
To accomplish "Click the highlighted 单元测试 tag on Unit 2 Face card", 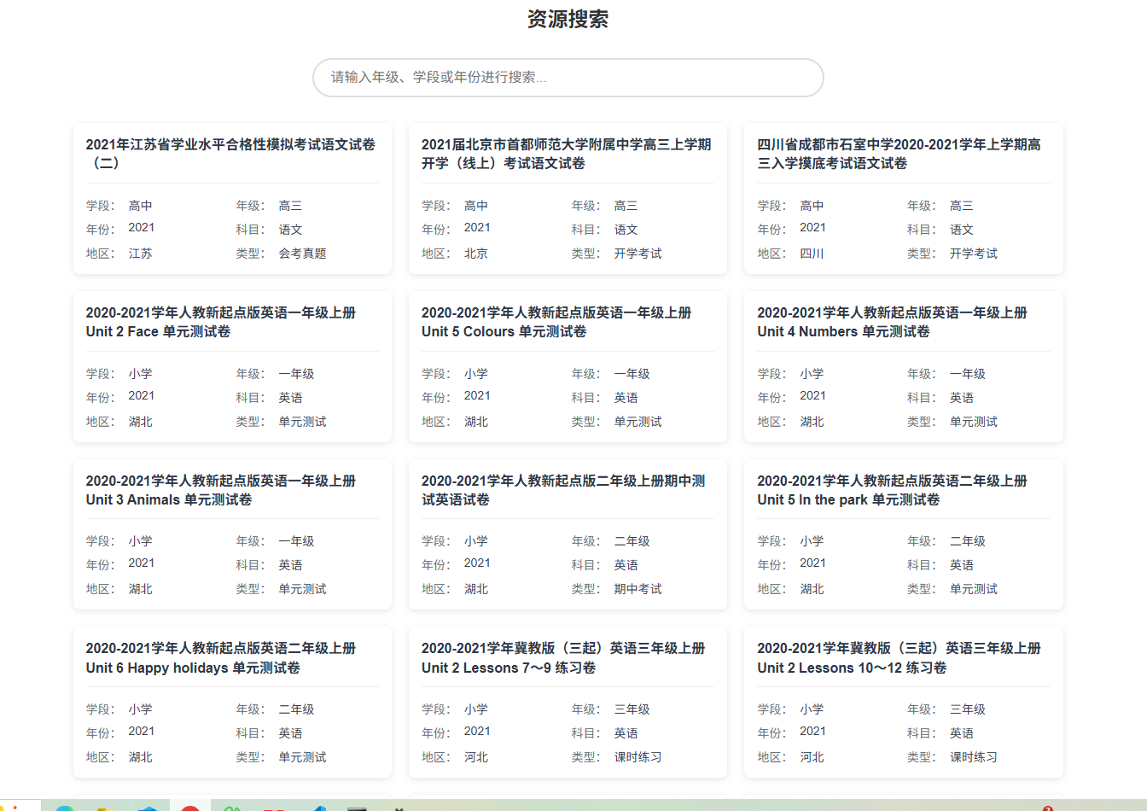I will pos(302,421).
